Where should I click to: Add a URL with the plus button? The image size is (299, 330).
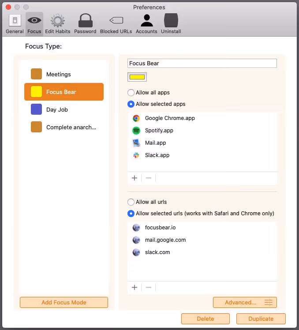tap(135, 288)
